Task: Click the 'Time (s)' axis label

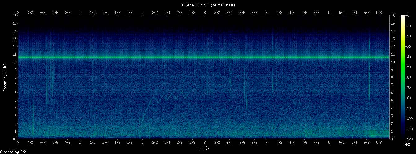Action: (x=204, y=148)
